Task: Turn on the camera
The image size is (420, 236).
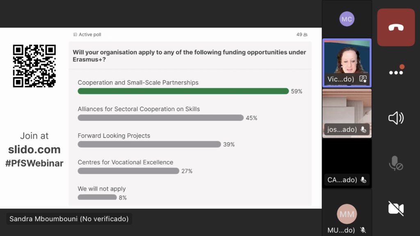Action: click(x=396, y=208)
